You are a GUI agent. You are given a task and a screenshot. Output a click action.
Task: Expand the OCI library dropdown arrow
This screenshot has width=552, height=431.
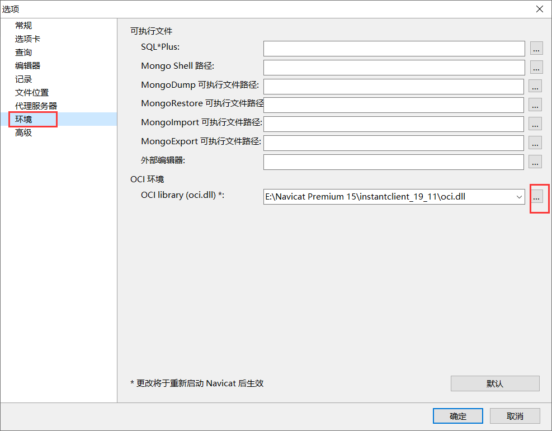point(519,197)
